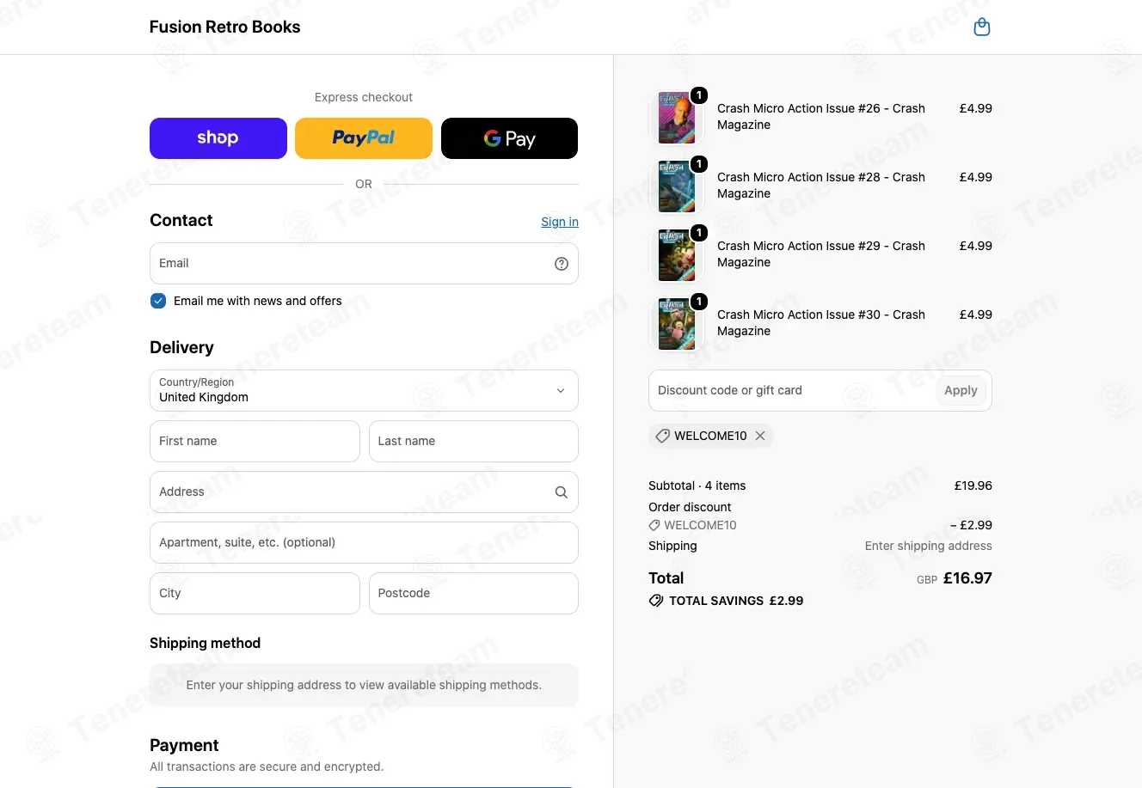View Crash Micro Action Issue #30 thumbnail

click(x=677, y=323)
